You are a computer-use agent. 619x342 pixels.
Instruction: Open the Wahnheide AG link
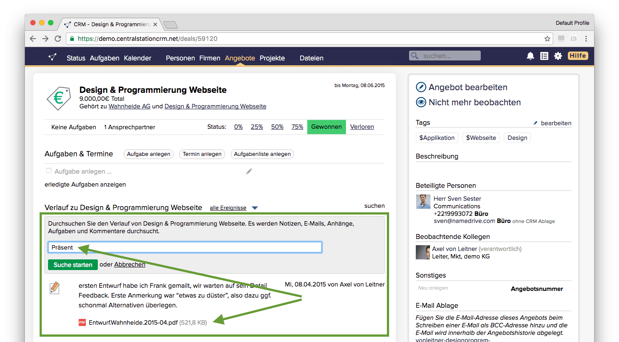coord(129,107)
